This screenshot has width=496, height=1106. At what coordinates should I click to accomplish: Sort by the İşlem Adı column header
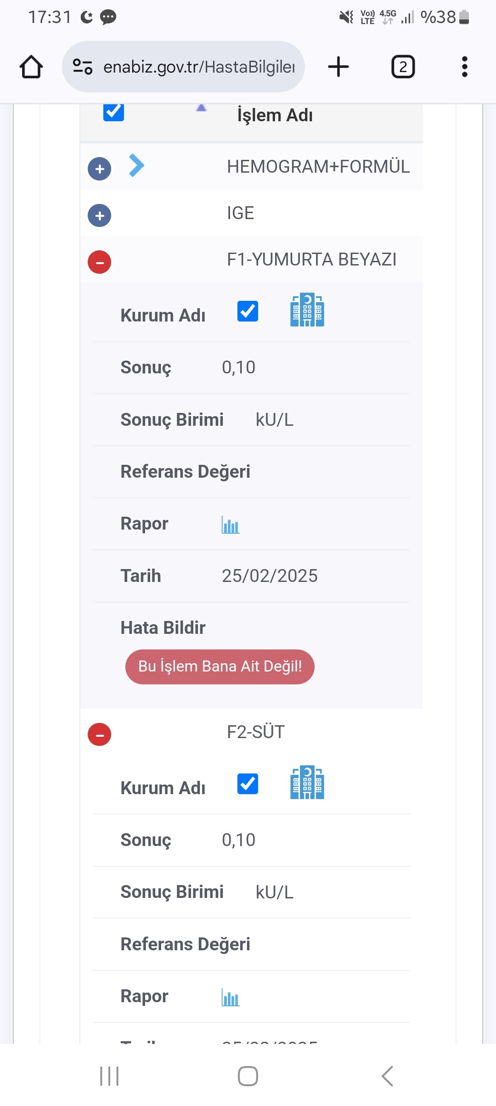275,115
